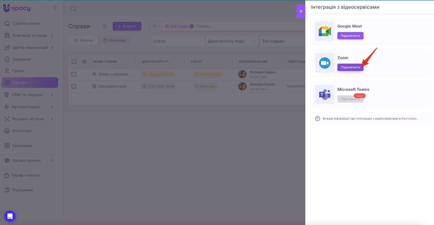434x225 pixels.
Task: Close the video integration panel
Action: [301, 11]
